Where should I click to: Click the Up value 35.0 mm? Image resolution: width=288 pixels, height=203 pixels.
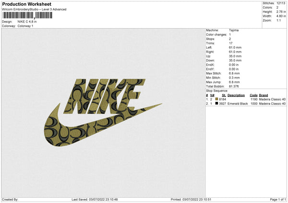click(235, 56)
